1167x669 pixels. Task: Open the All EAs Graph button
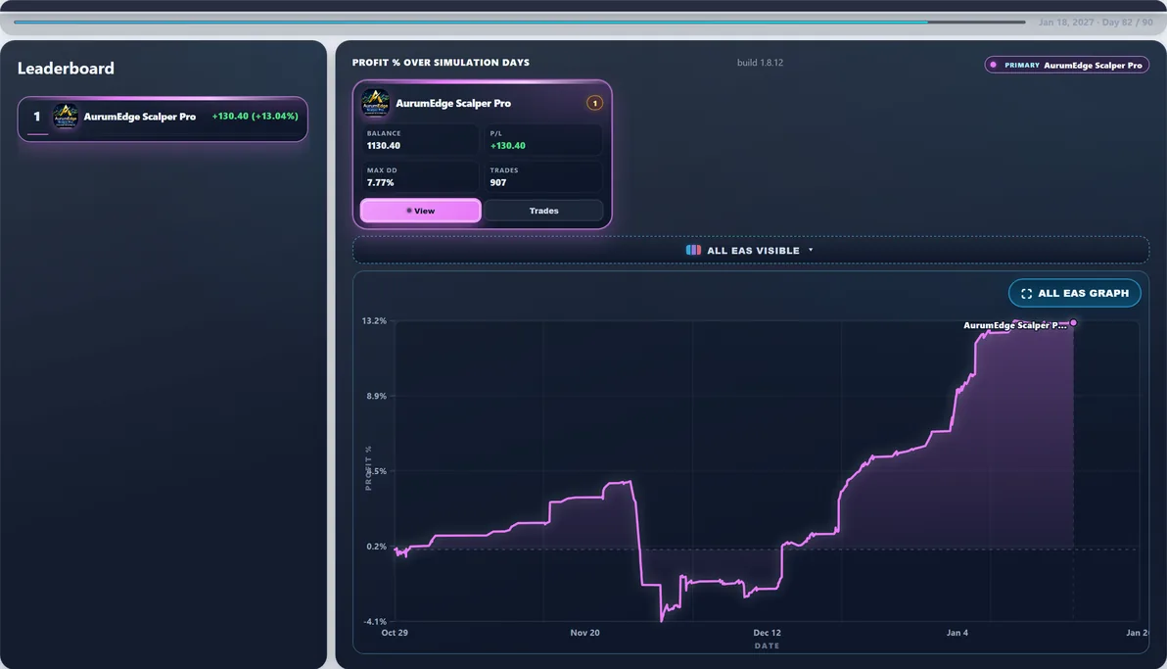[x=1075, y=293]
